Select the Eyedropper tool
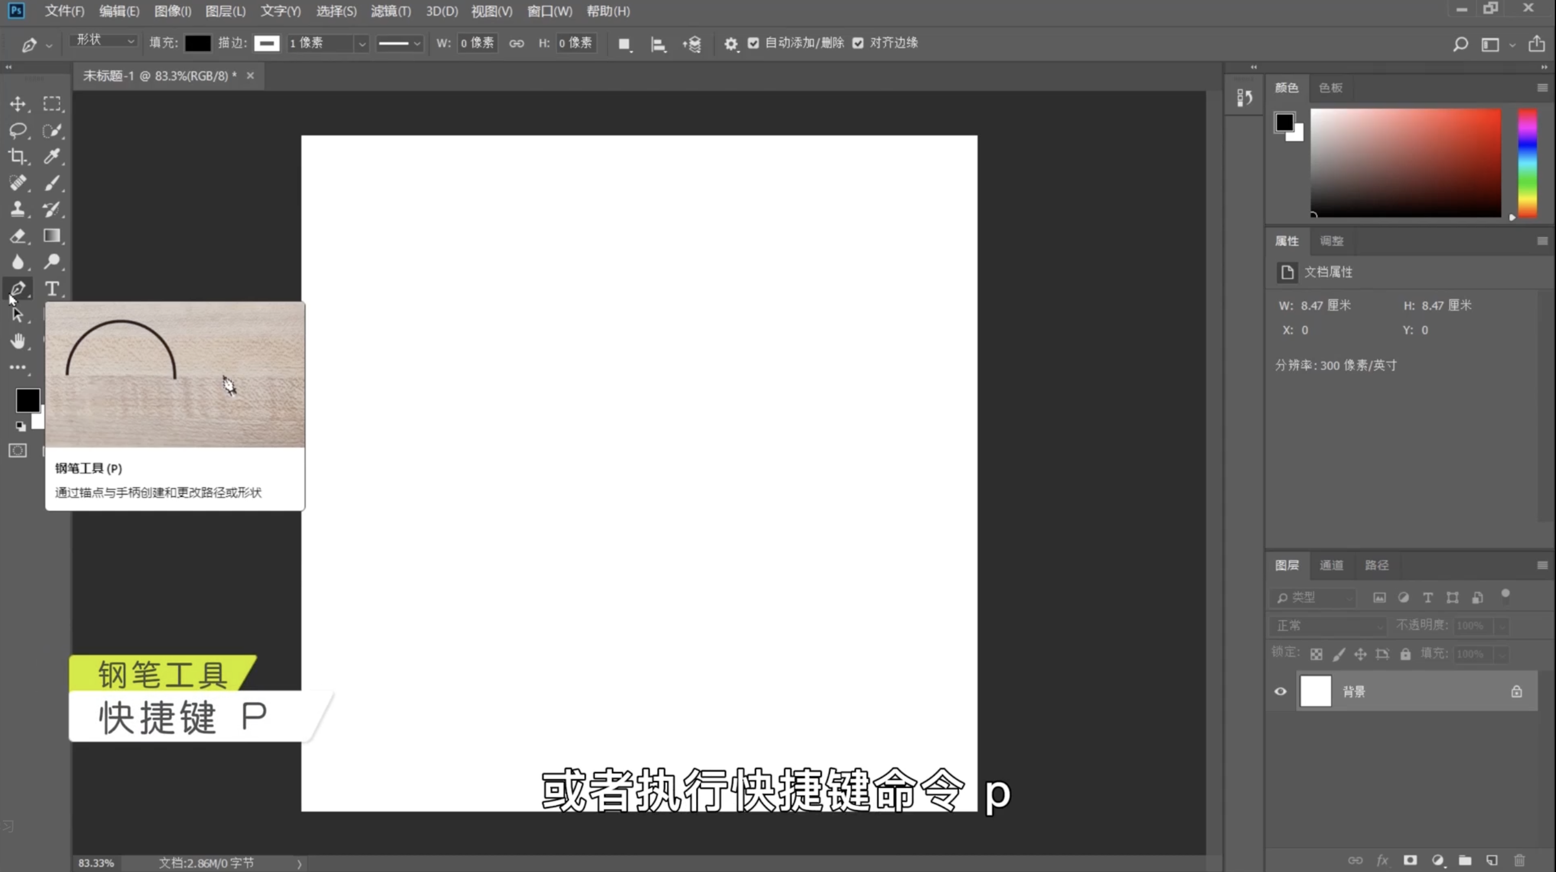 [52, 157]
